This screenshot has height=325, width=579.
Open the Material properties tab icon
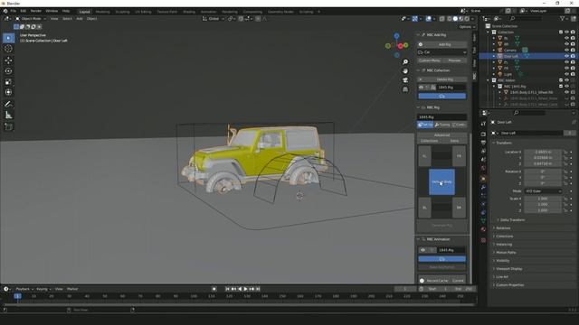click(483, 229)
